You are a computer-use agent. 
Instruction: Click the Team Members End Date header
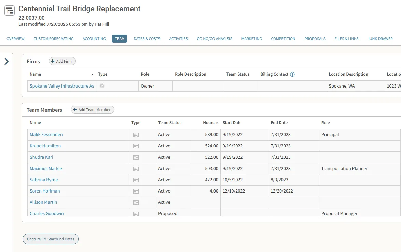tap(279, 123)
